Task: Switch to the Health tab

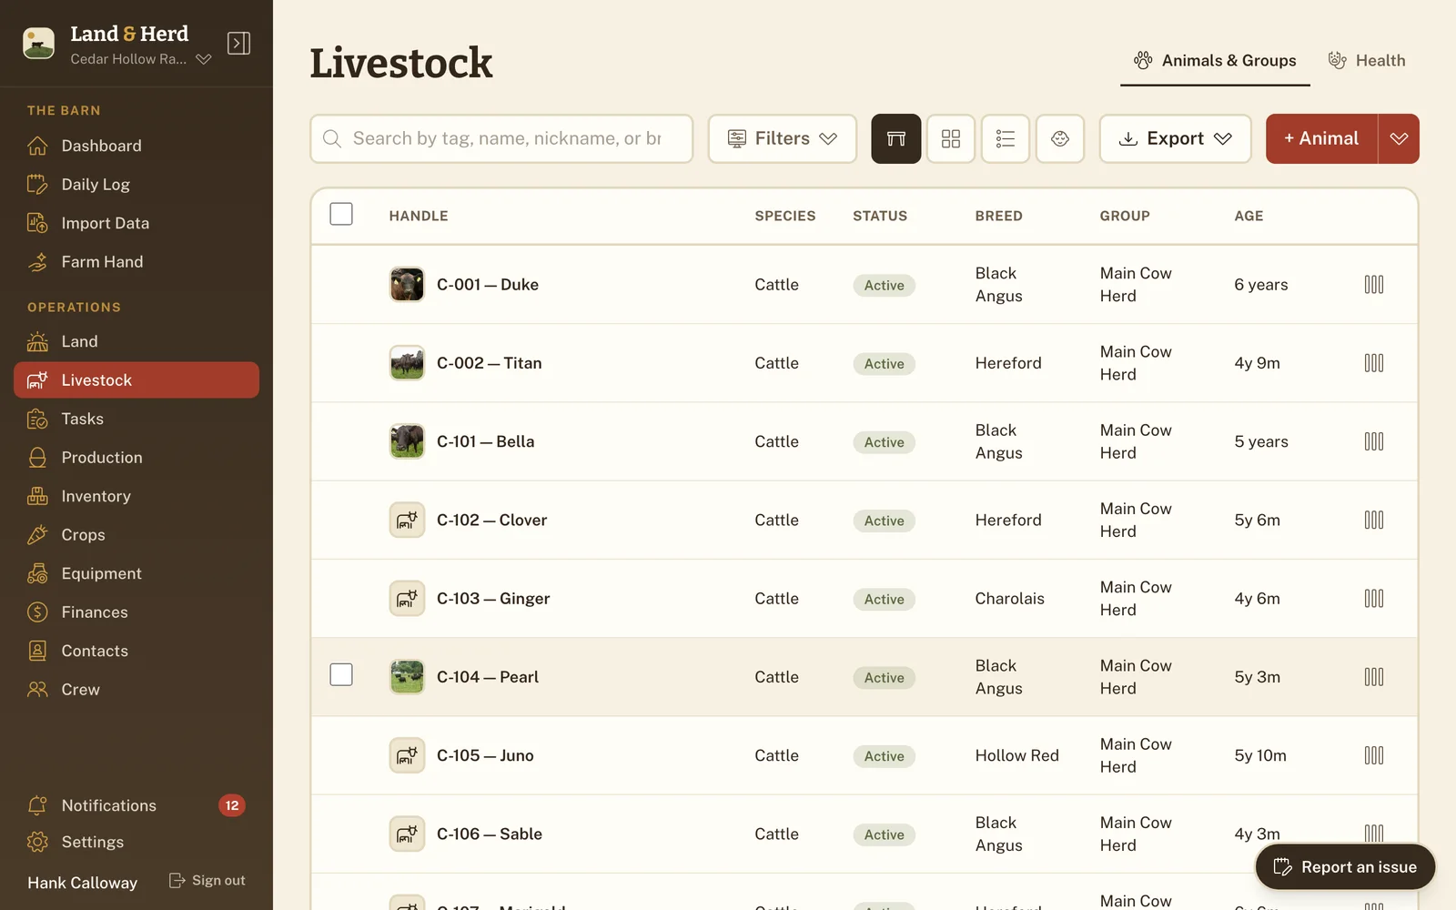Action: click(1367, 61)
